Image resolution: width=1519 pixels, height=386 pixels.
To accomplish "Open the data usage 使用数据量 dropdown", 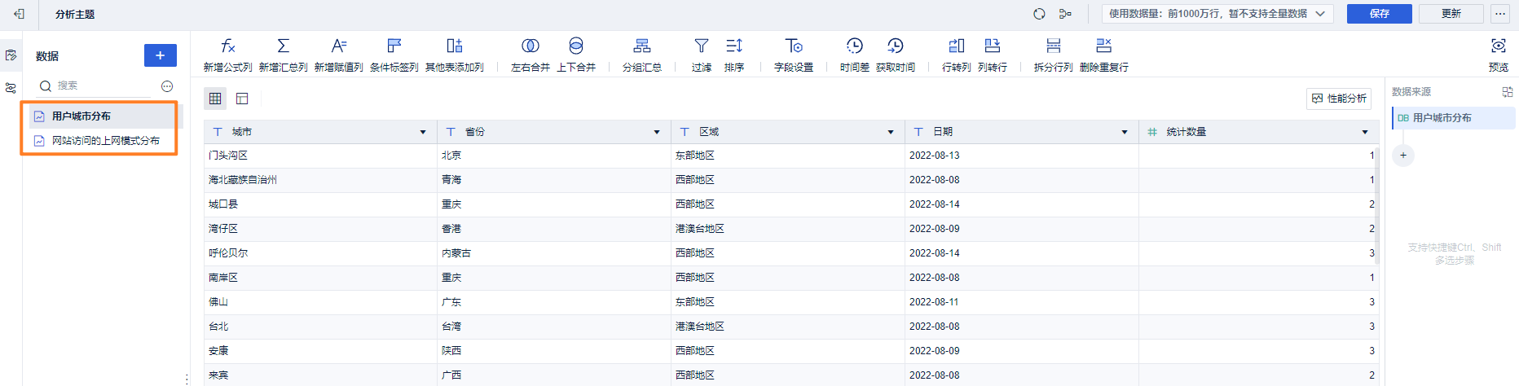I will (1217, 14).
